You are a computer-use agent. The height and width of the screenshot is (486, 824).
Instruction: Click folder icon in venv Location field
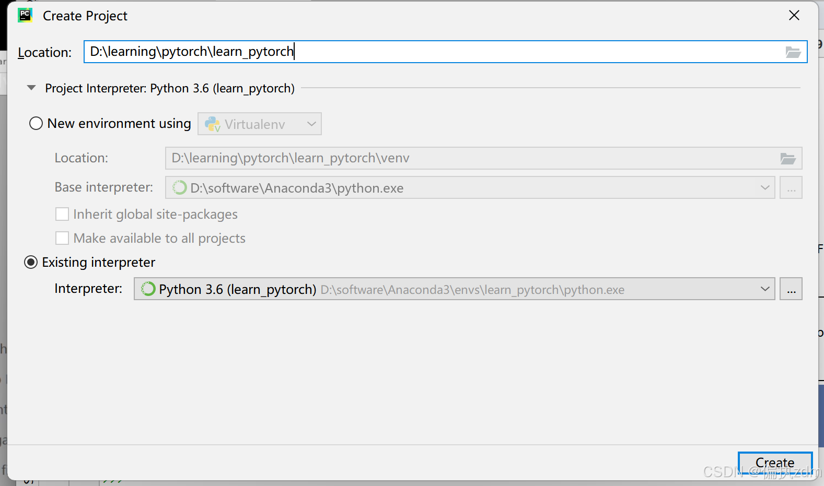(788, 159)
